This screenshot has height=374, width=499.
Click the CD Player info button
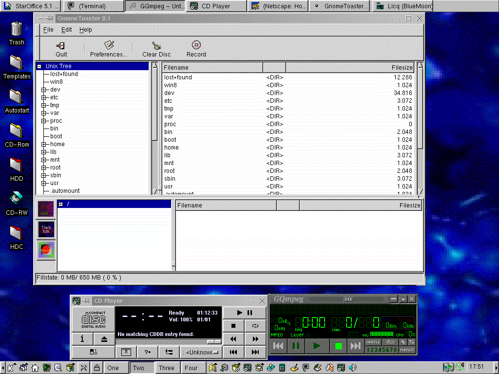82,339
